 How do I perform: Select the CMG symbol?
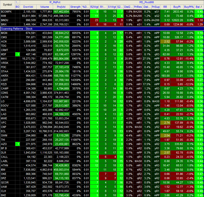4,37
